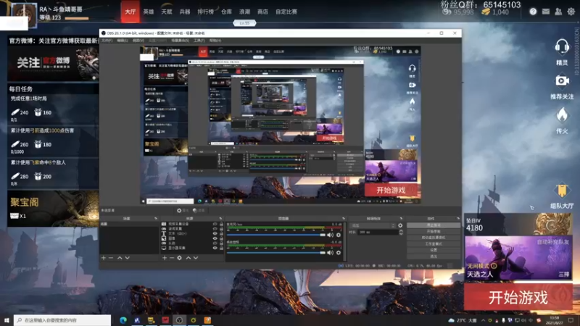
Task: Switch to the 商店 tab in game lobby
Action: click(x=262, y=12)
